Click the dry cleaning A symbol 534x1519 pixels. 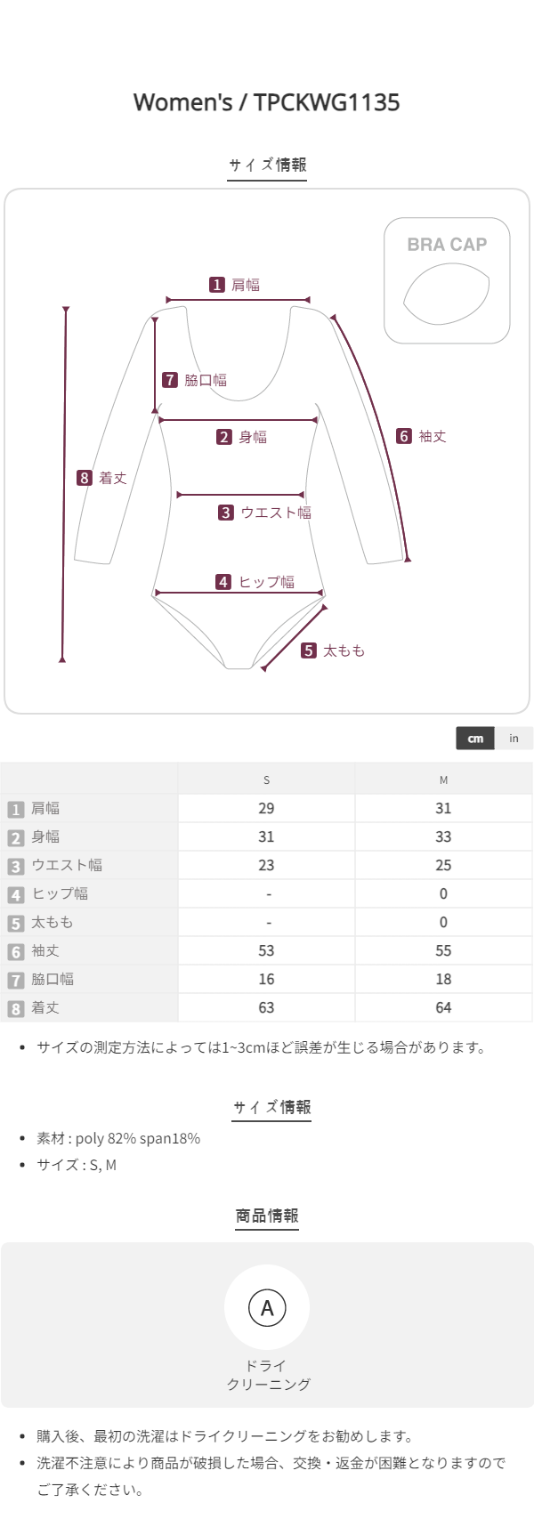click(x=267, y=1308)
